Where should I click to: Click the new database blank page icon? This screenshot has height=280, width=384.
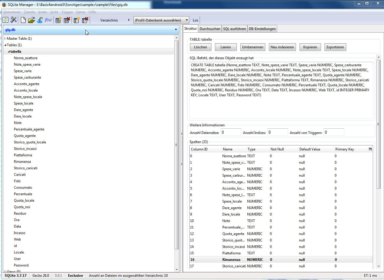click(x=23, y=20)
